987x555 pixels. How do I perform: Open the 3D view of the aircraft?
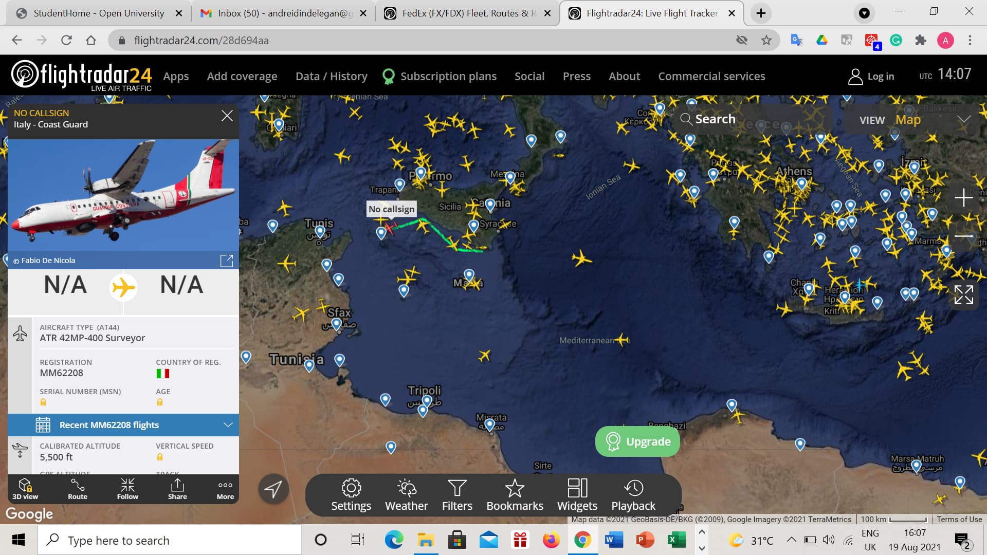pyautogui.click(x=25, y=489)
